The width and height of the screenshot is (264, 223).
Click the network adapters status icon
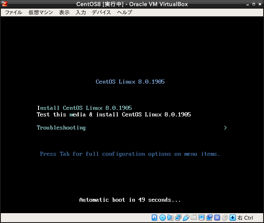coord(178,218)
